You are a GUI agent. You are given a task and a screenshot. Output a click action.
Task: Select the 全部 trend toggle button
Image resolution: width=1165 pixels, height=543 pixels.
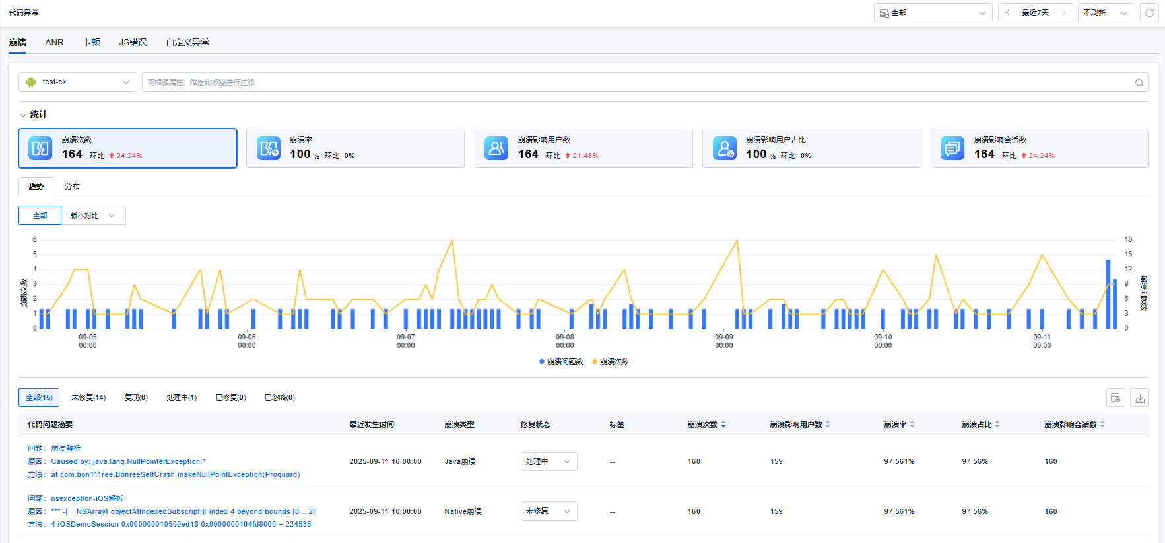coord(40,215)
